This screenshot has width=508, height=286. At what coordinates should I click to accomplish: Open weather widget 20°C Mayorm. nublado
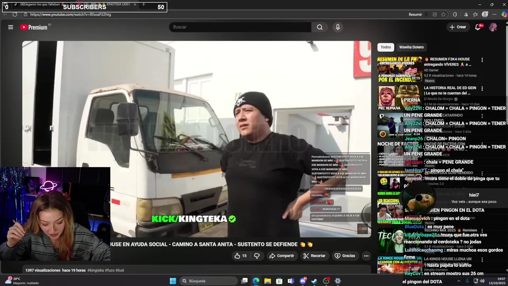(22, 281)
